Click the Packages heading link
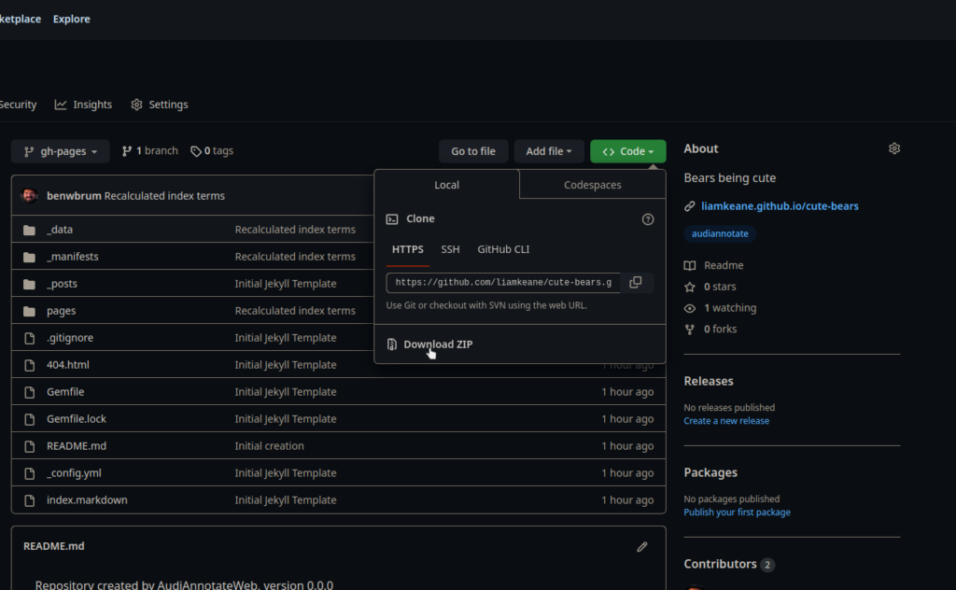956x590 pixels. (x=710, y=472)
